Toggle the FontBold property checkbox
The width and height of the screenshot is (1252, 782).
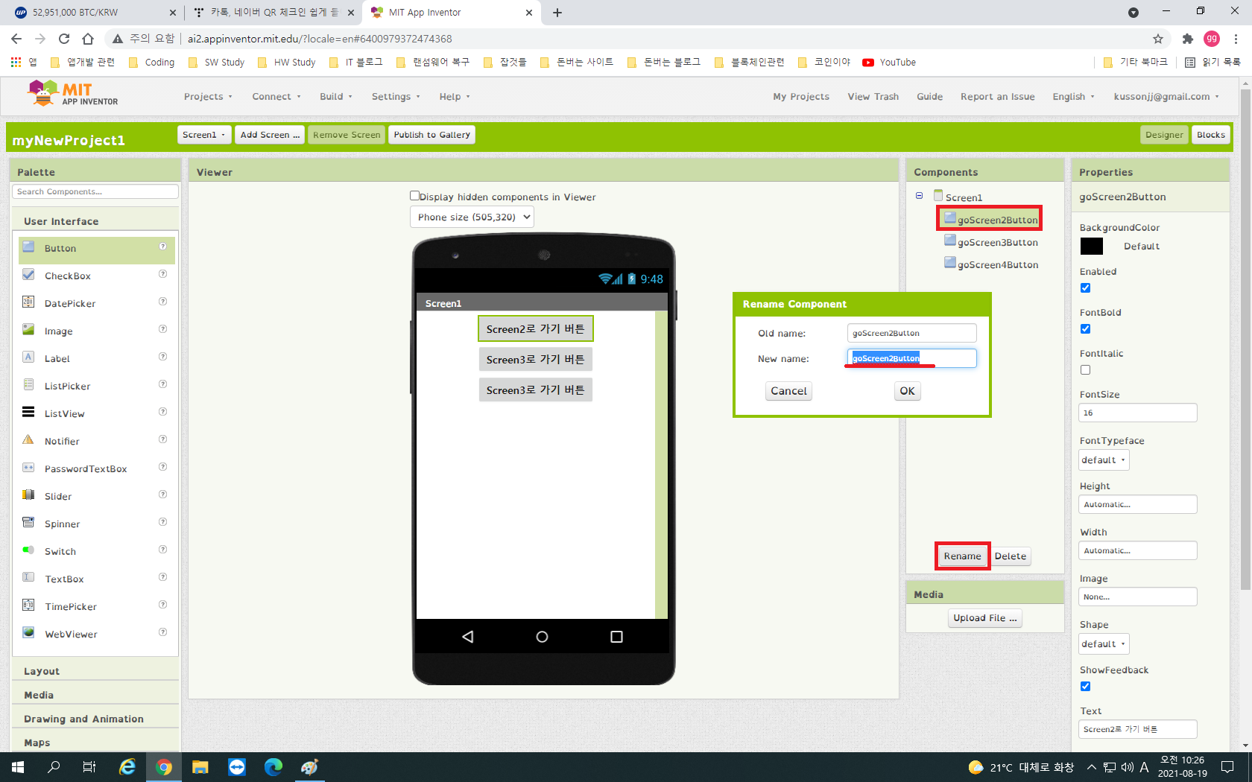1085,329
